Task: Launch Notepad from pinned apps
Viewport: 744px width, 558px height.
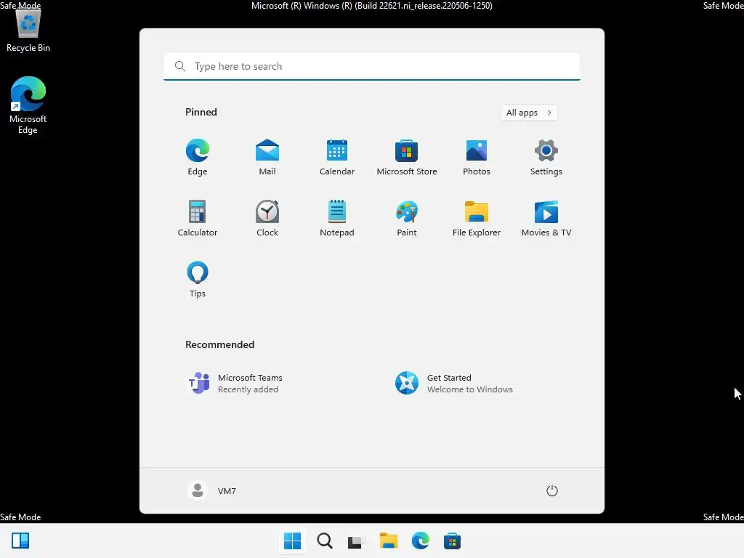Action: [x=337, y=218]
